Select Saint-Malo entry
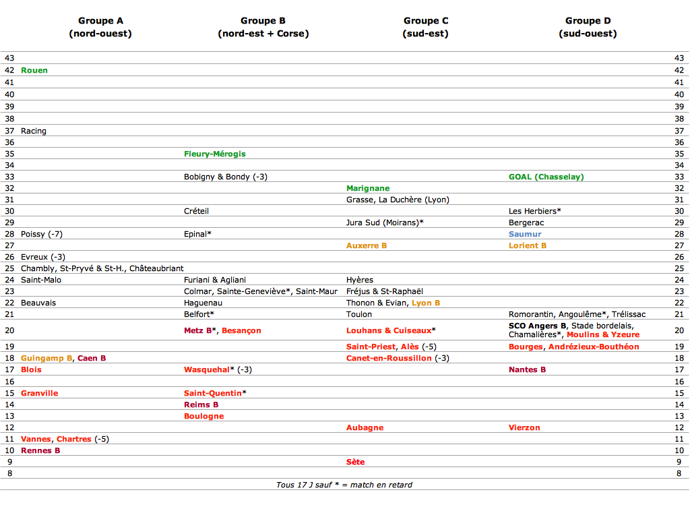This screenshot has width=692, height=511. pyautogui.click(x=41, y=280)
